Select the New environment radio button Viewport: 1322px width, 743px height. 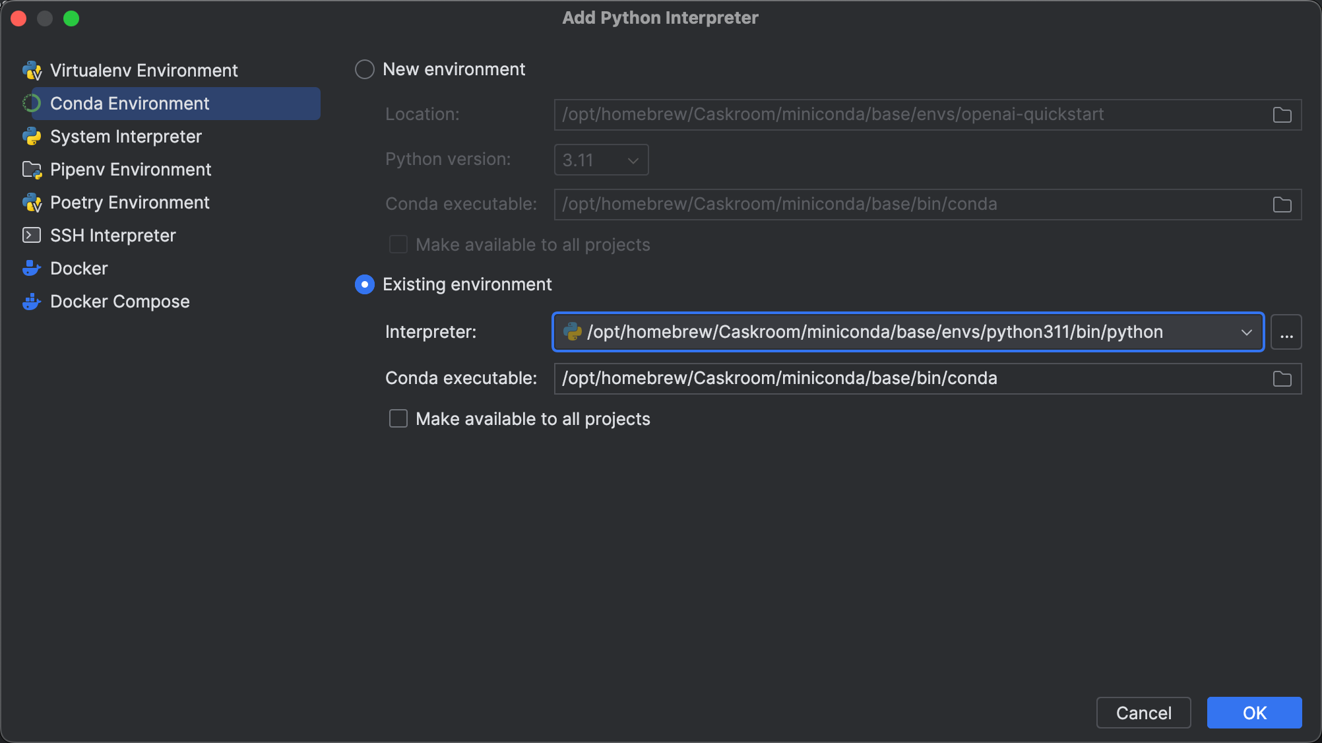(365, 69)
